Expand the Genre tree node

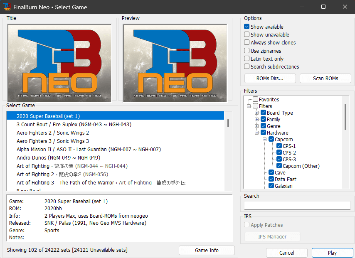coord(256,126)
